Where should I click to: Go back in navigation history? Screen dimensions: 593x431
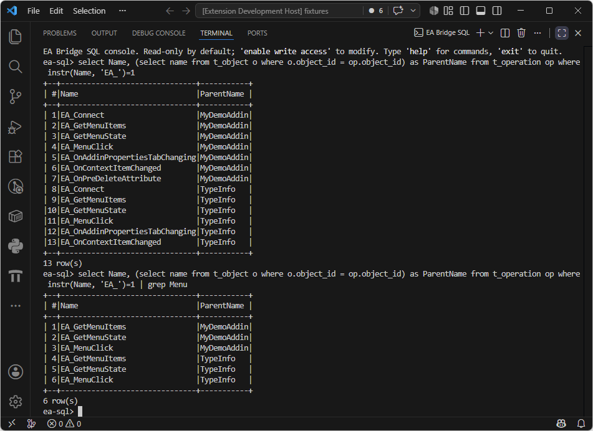pyautogui.click(x=170, y=11)
